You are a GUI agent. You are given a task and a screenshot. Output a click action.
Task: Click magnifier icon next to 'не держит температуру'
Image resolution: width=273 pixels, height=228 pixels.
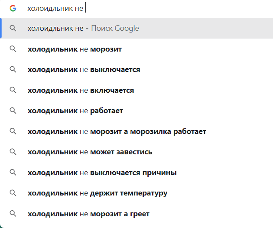click(13, 193)
